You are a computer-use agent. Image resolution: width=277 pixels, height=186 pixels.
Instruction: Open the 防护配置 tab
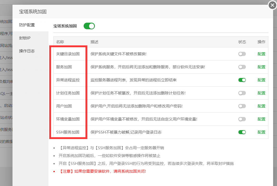point(30,25)
